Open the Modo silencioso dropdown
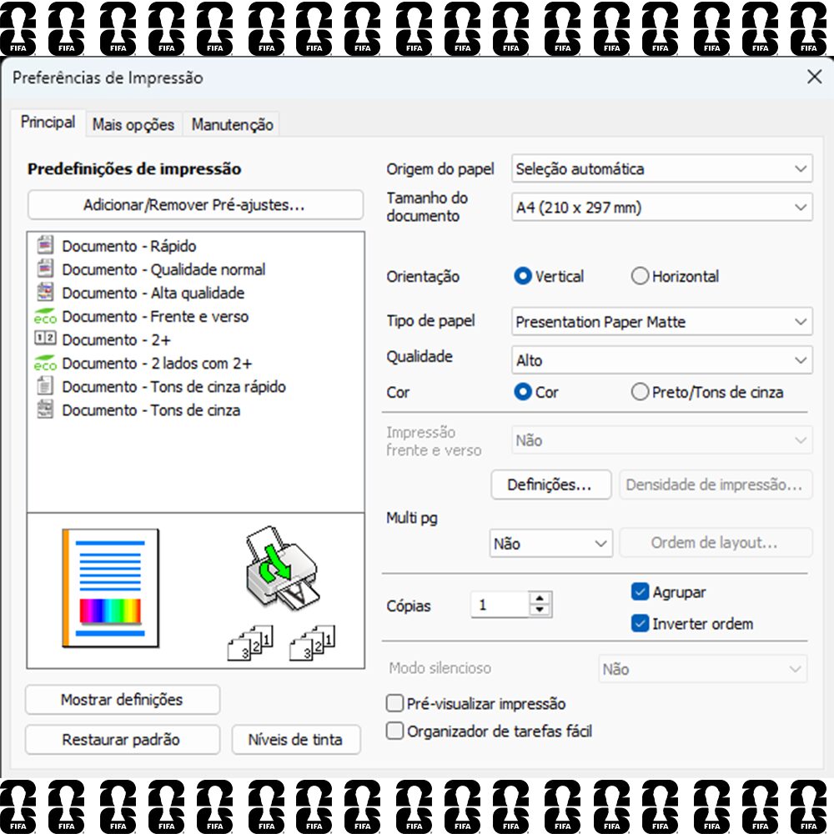The width and height of the screenshot is (834, 834). point(702,669)
